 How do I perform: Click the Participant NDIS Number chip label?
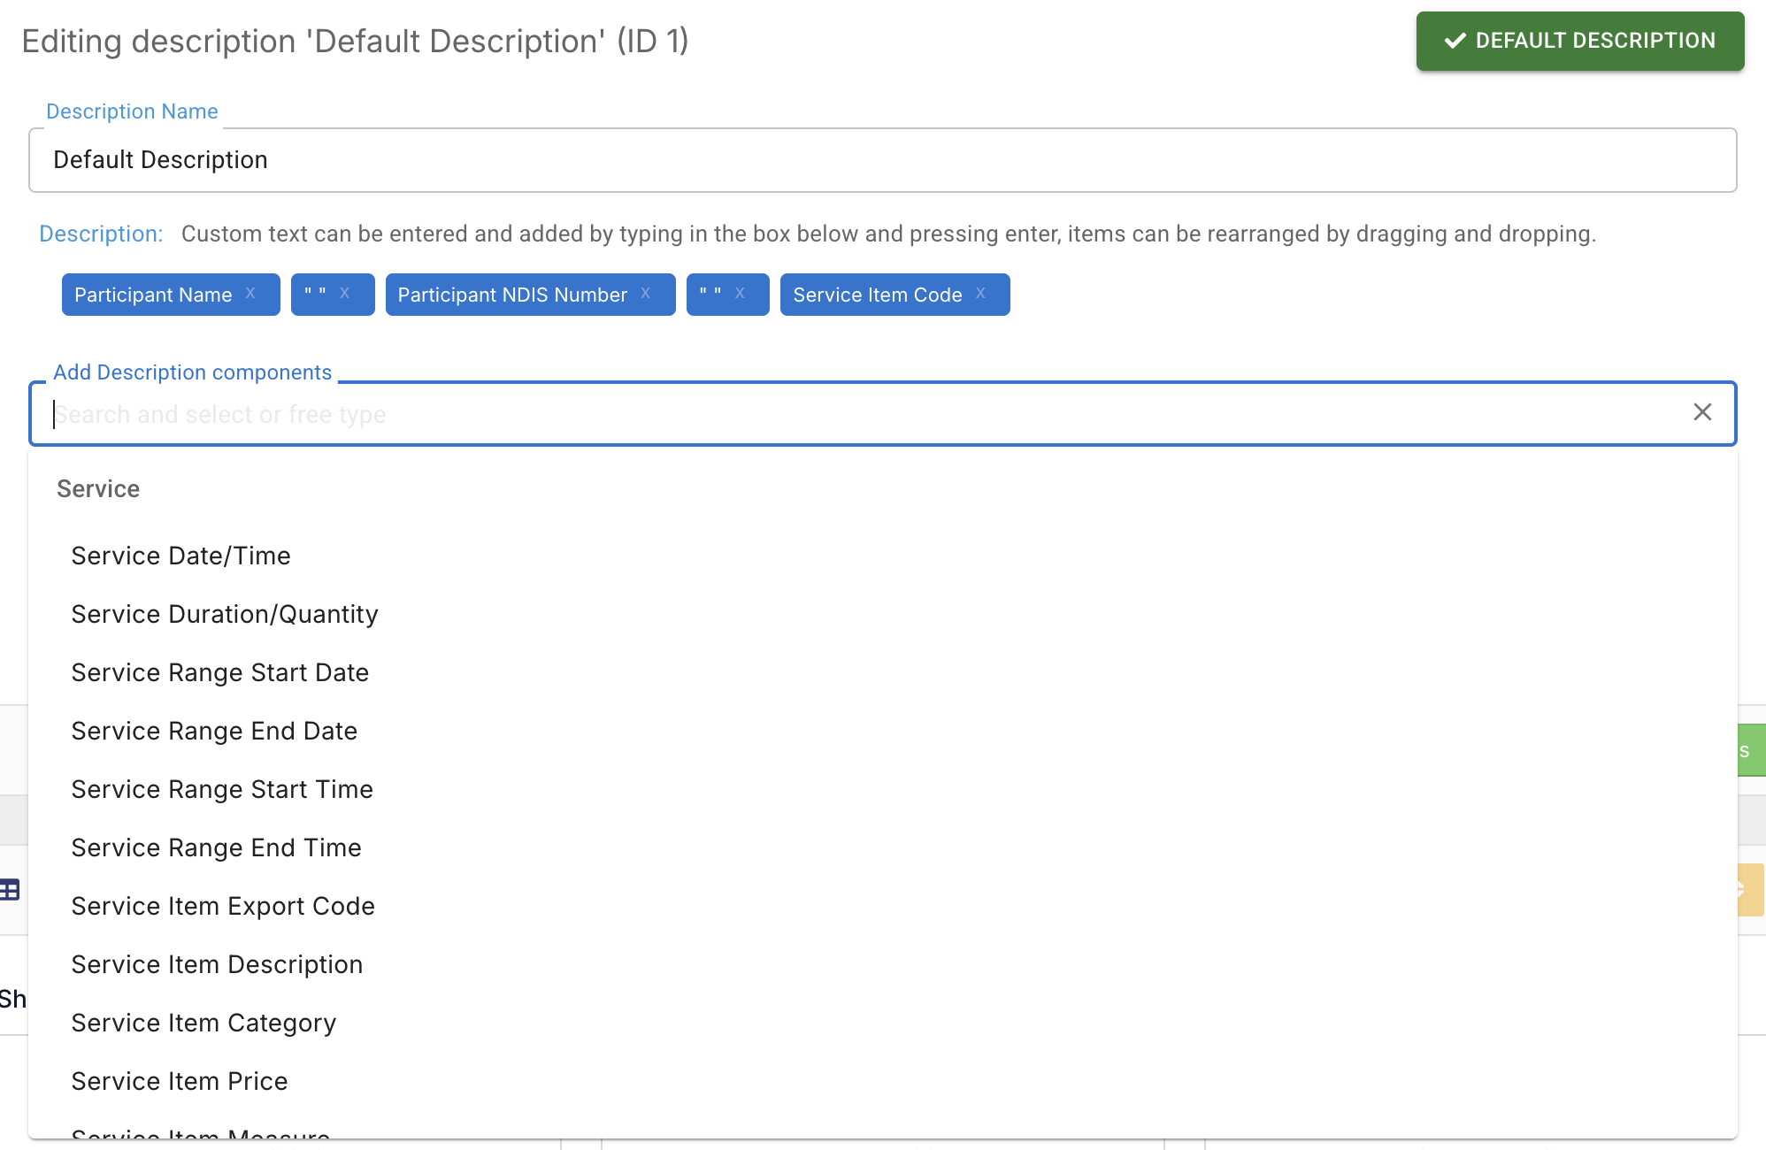point(512,295)
